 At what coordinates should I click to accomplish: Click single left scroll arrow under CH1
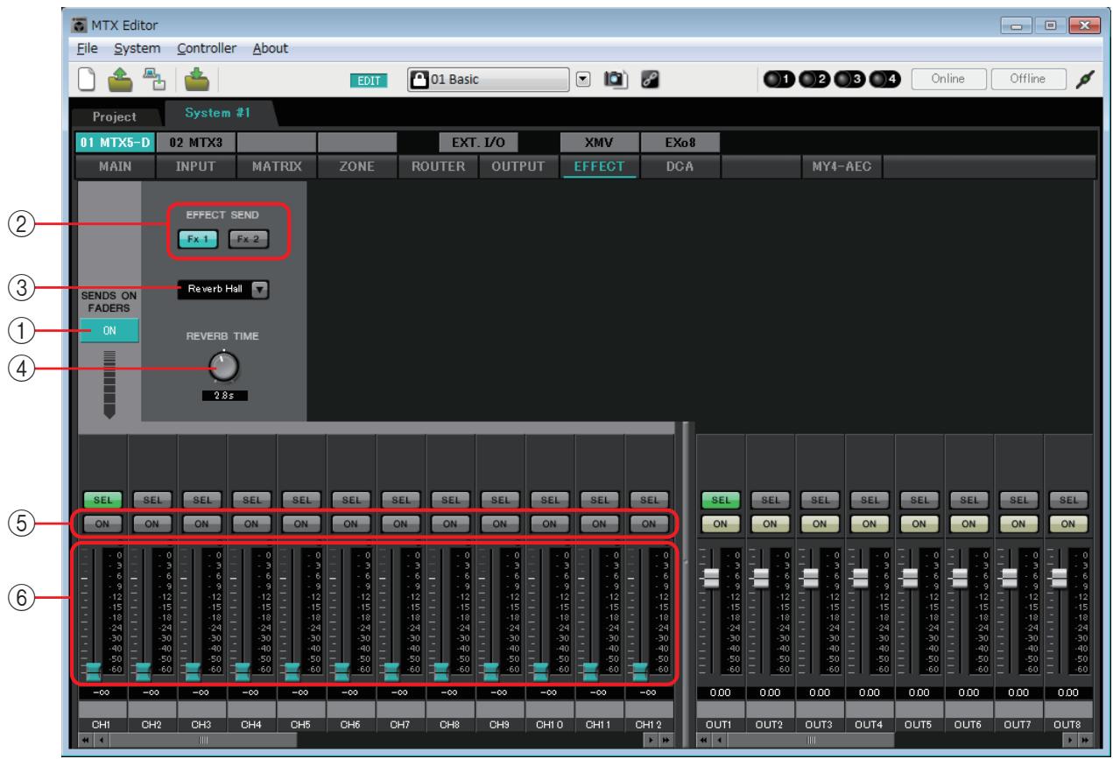[x=102, y=740]
